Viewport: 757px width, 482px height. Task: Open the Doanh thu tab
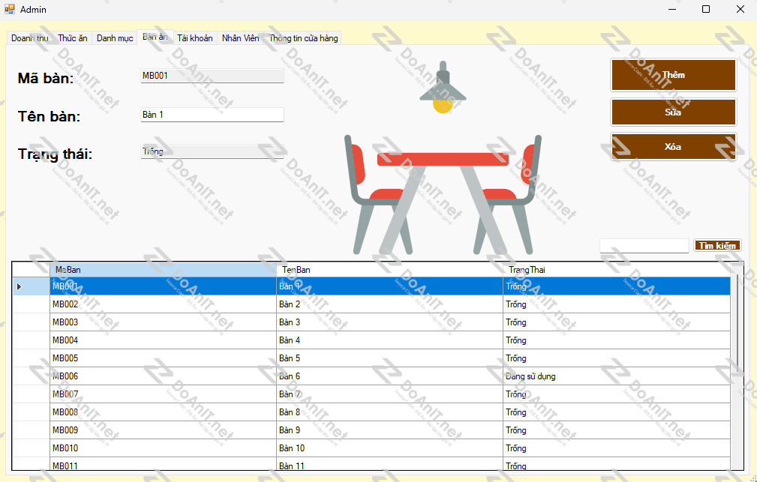(x=29, y=38)
